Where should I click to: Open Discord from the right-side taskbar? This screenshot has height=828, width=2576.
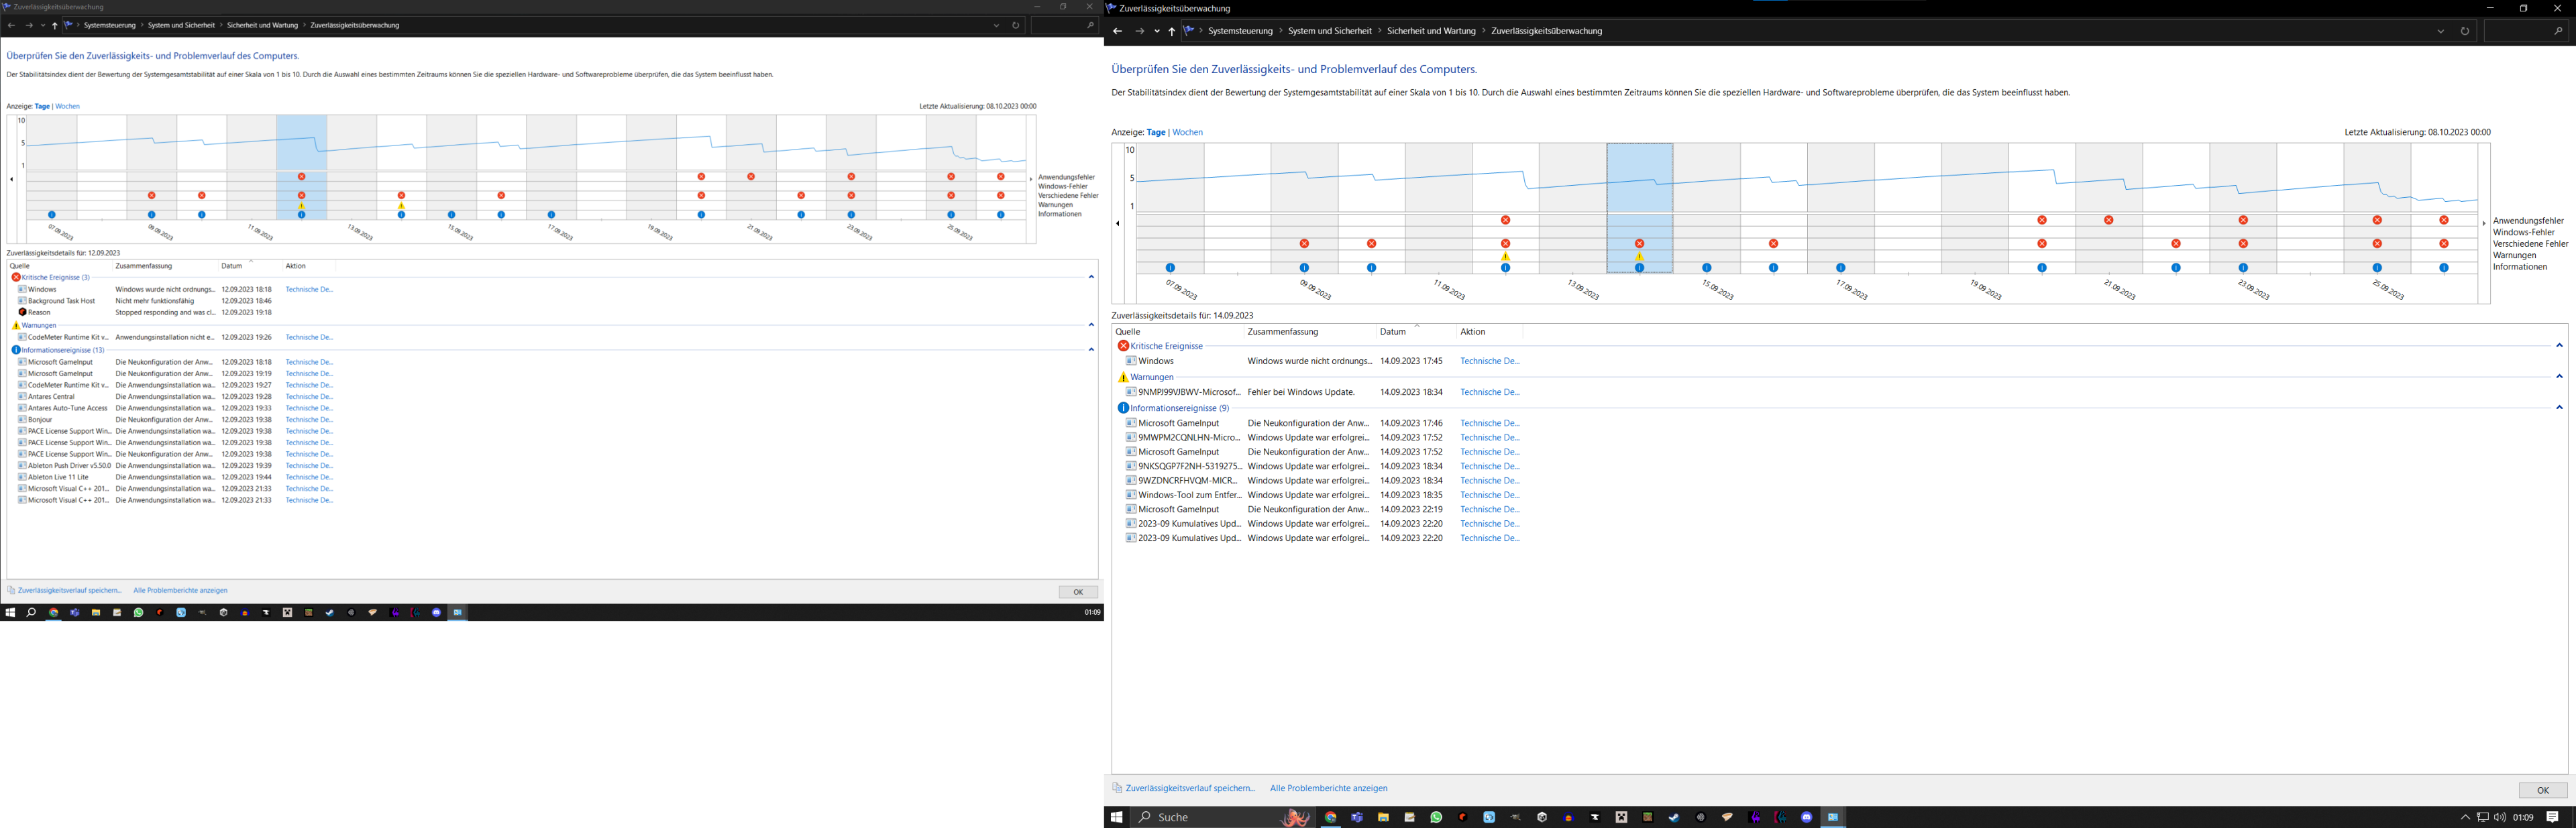[x=1806, y=817]
